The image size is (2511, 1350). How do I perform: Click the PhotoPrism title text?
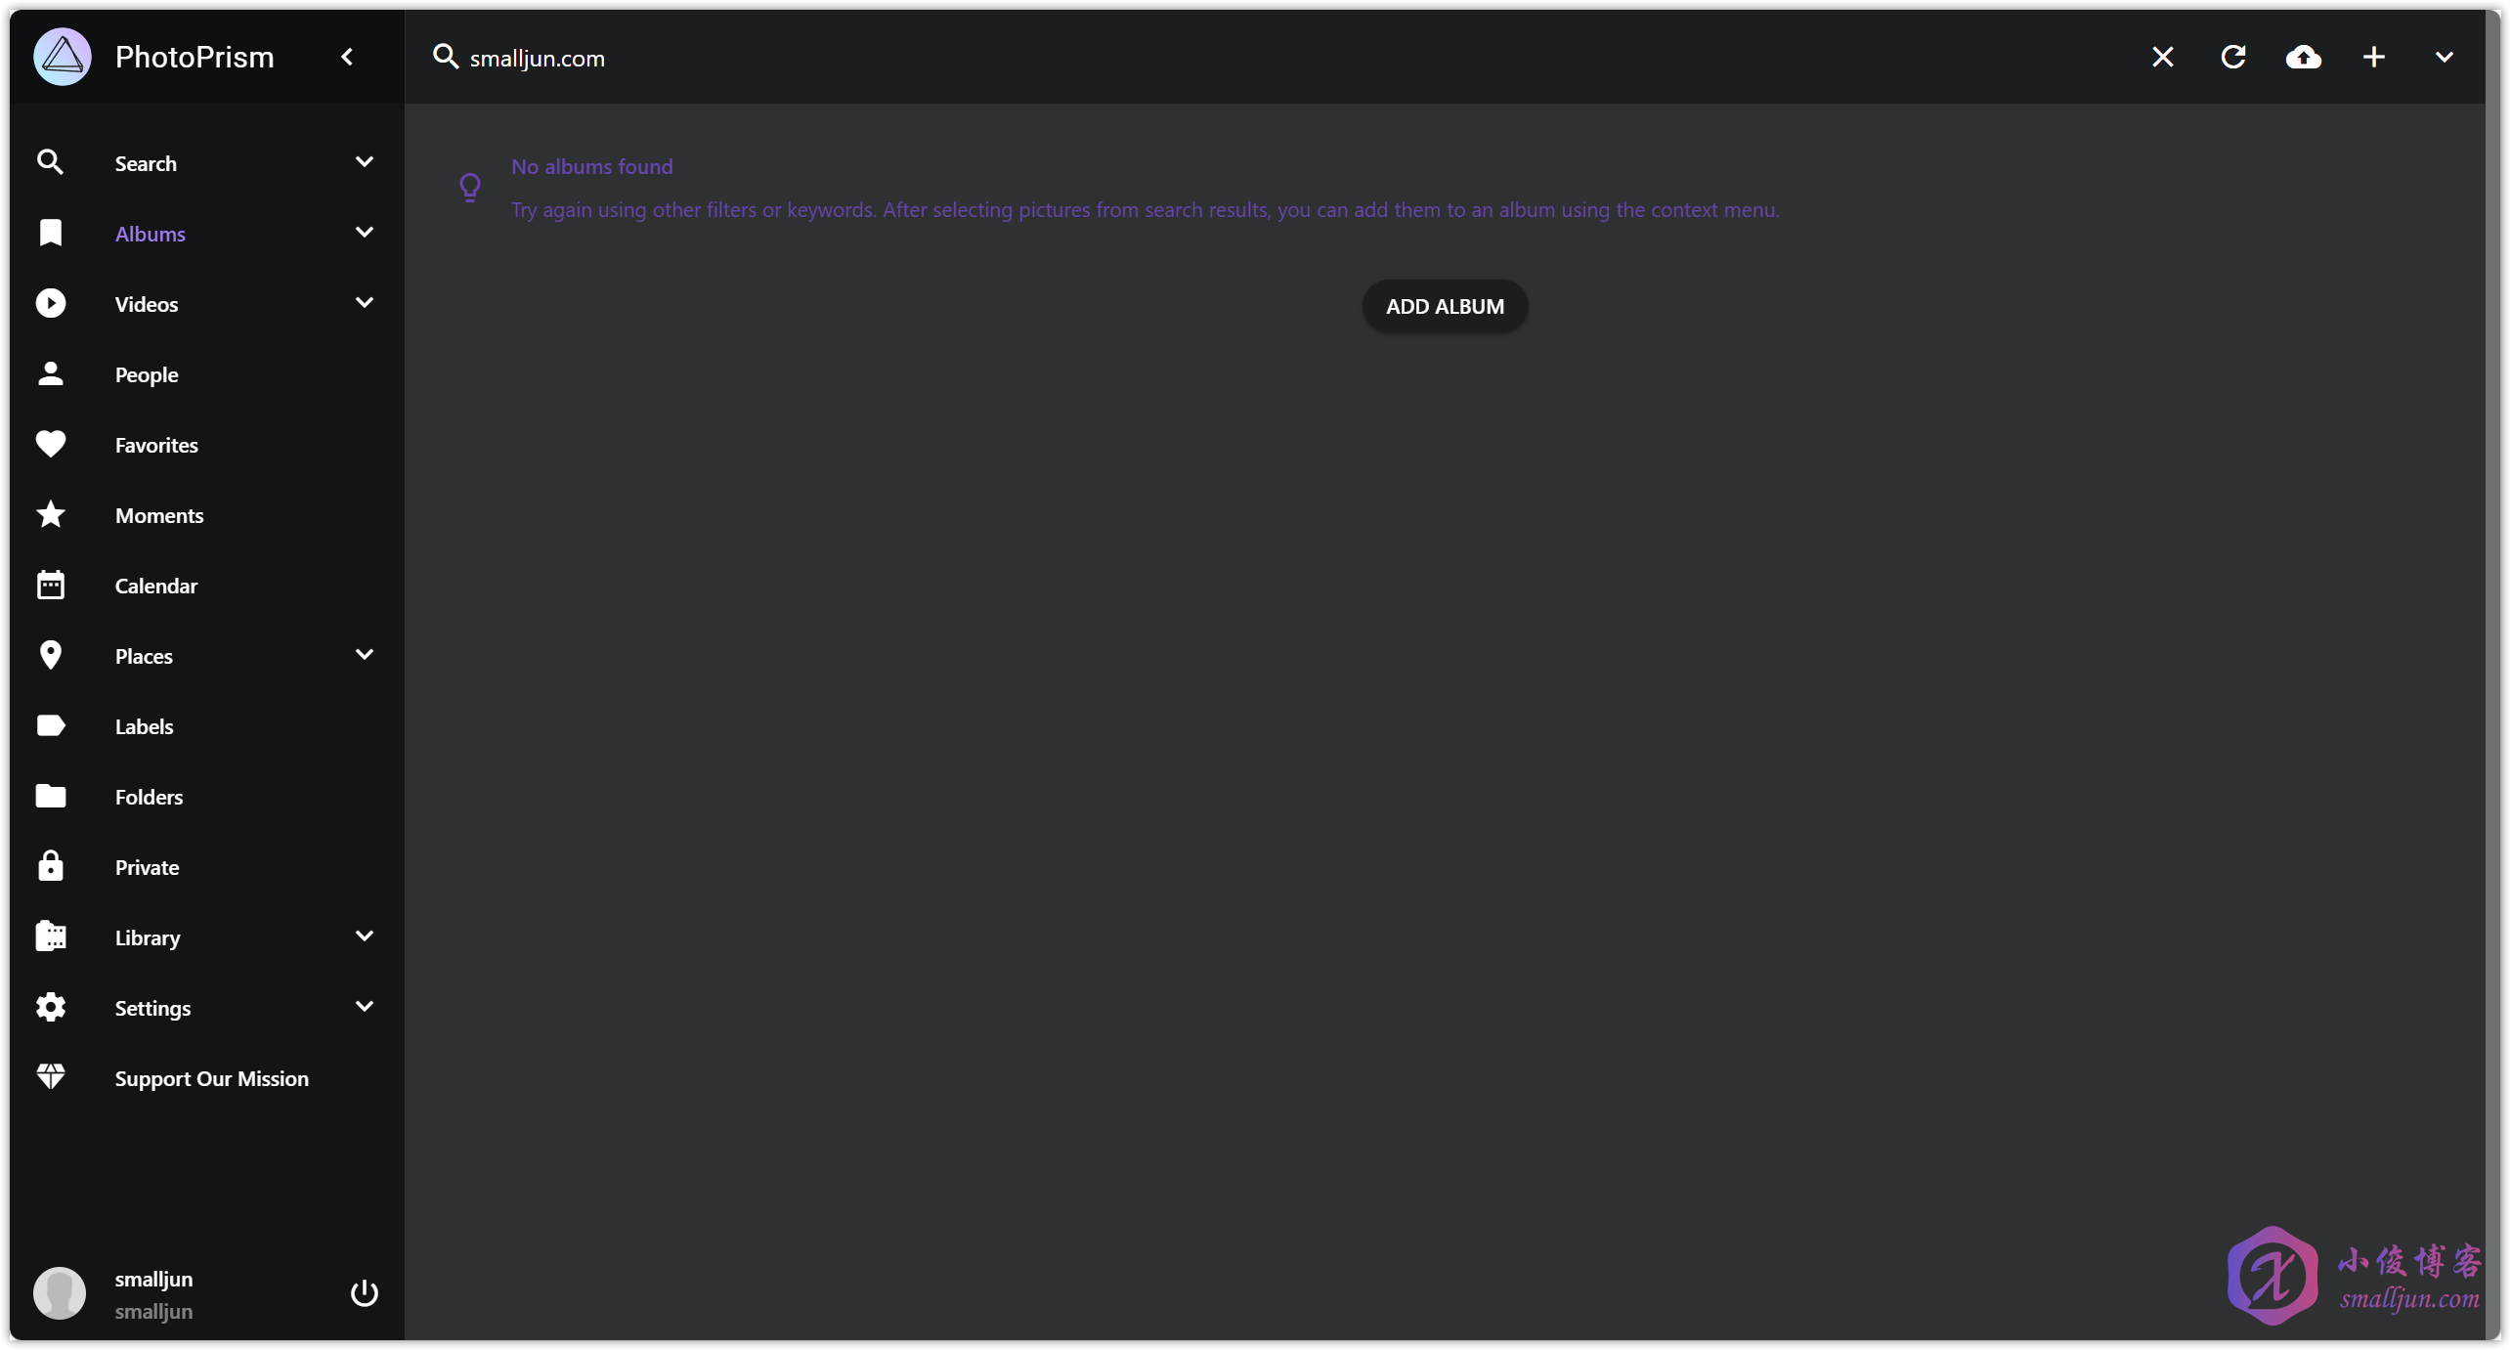click(195, 57)
